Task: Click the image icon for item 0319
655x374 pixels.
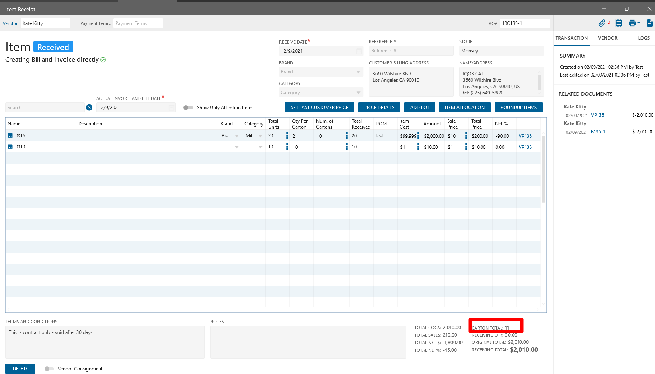Action: point(10,147)
